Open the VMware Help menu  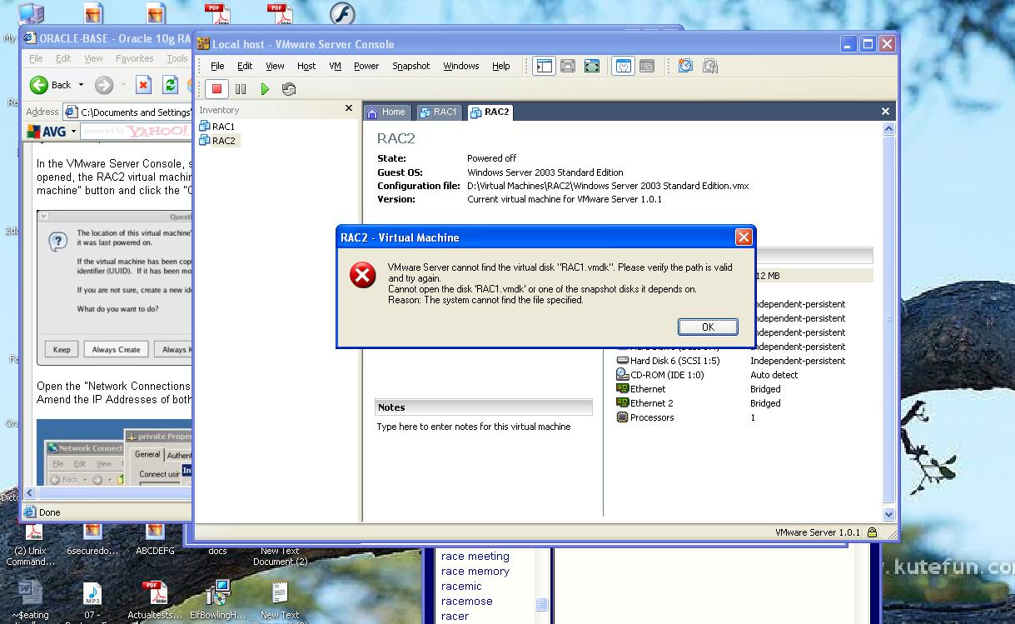pos(501,66)
